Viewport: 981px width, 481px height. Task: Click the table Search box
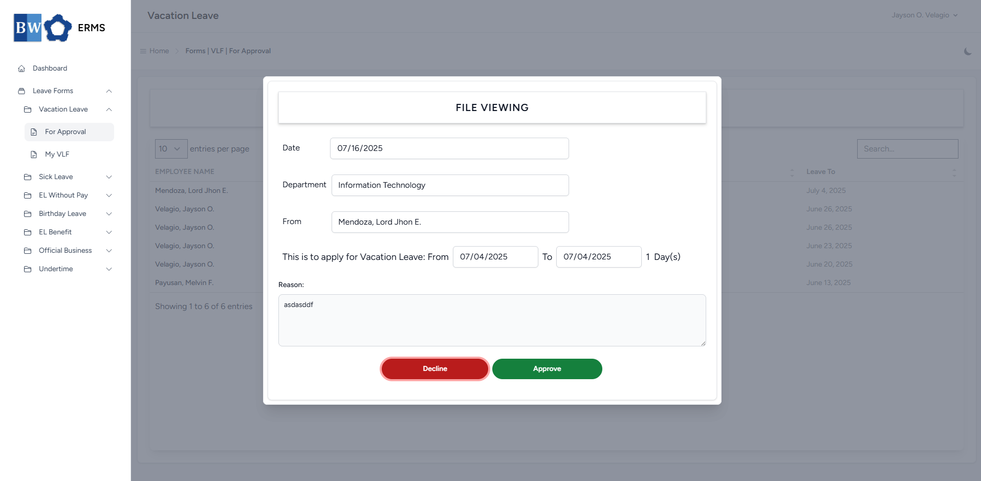coord(907,149)
